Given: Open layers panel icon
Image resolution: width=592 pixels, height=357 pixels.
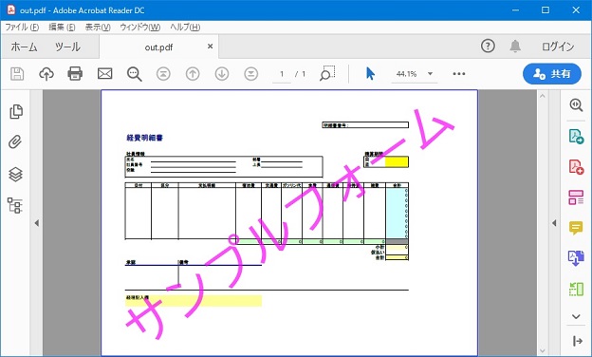Looking at the screenshot, I should (15, 174).
